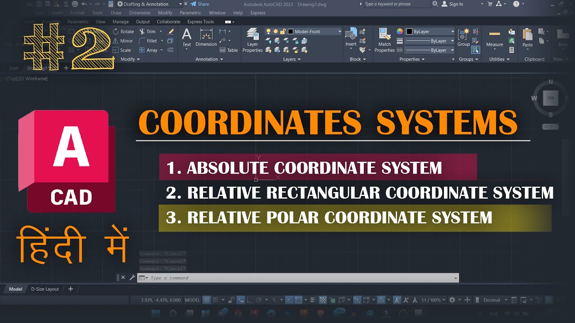Click the Sign In button

[452, 4]
